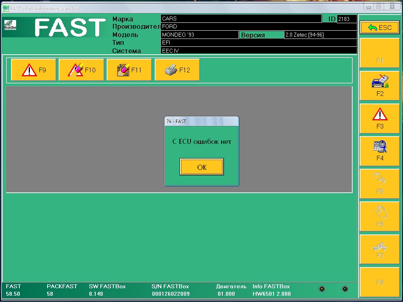The height and width of the screenshot is (302, 403).
Task: Print the report with F12
Action: click(177, 70)
